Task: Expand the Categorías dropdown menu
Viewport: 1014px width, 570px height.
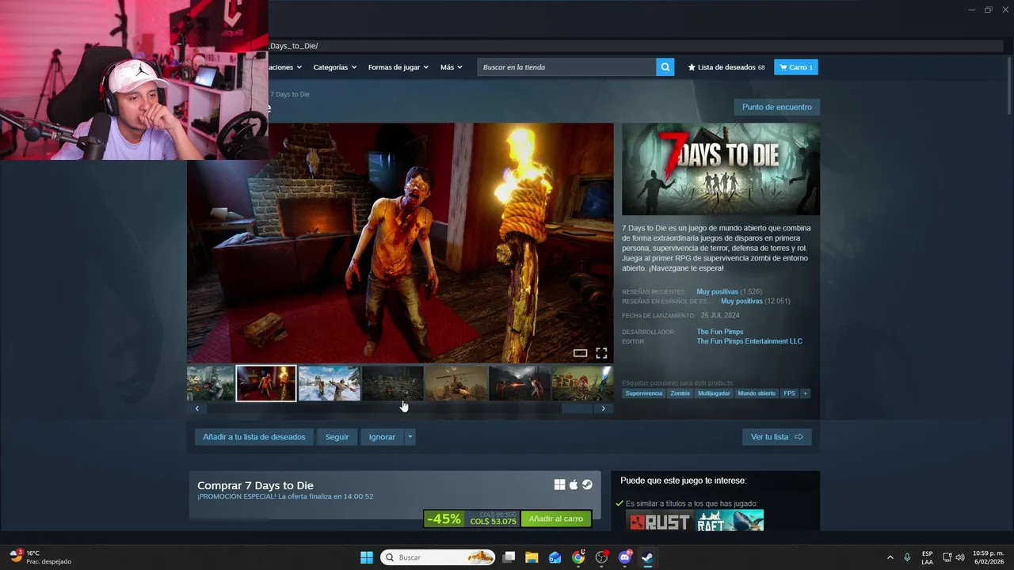Action: 334,67
